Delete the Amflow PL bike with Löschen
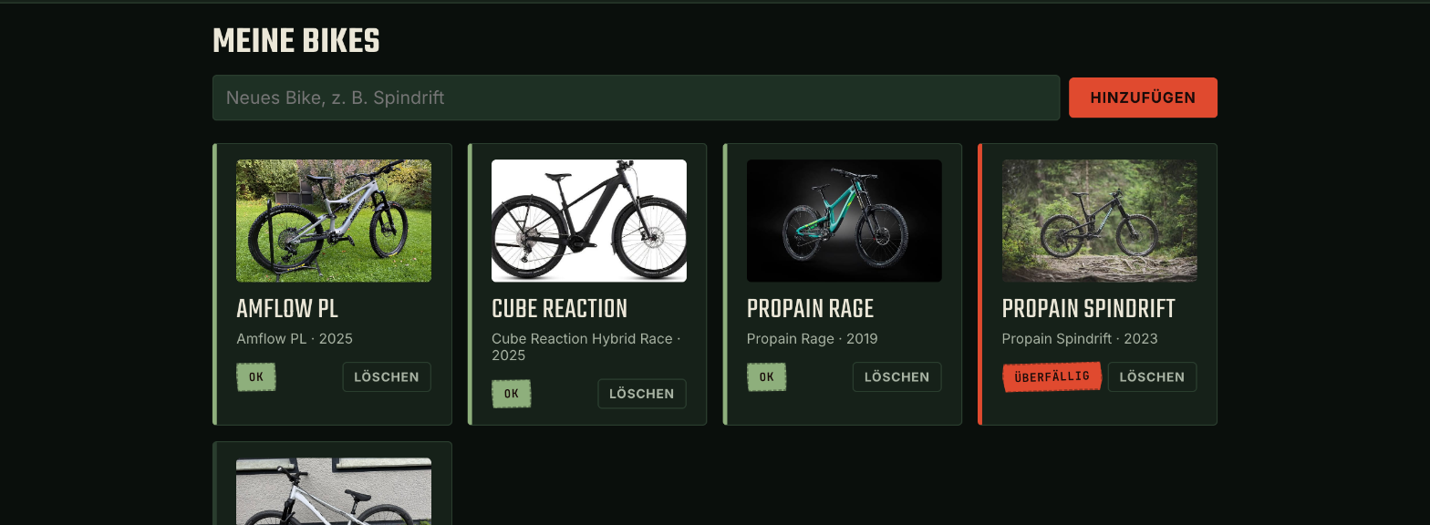Viewport: 1430px width, 525px height. [387, 377]
